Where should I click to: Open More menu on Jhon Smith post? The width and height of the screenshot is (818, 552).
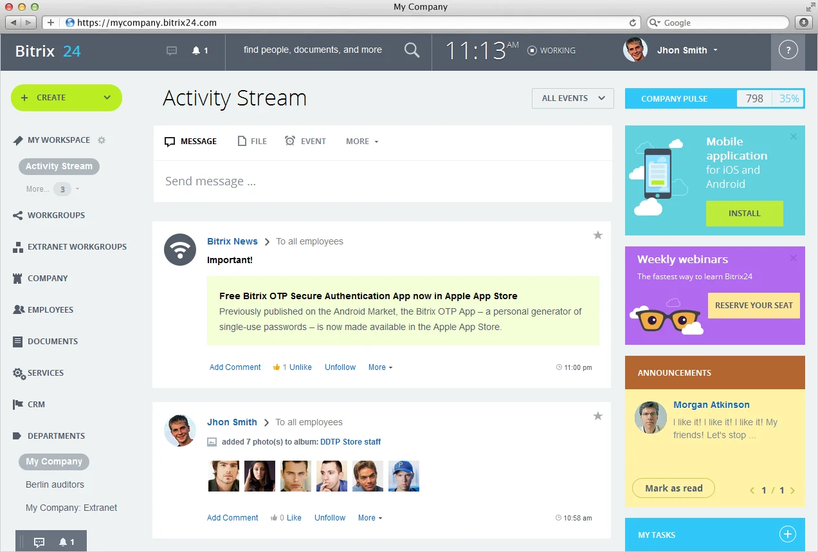tap(370, 518)
